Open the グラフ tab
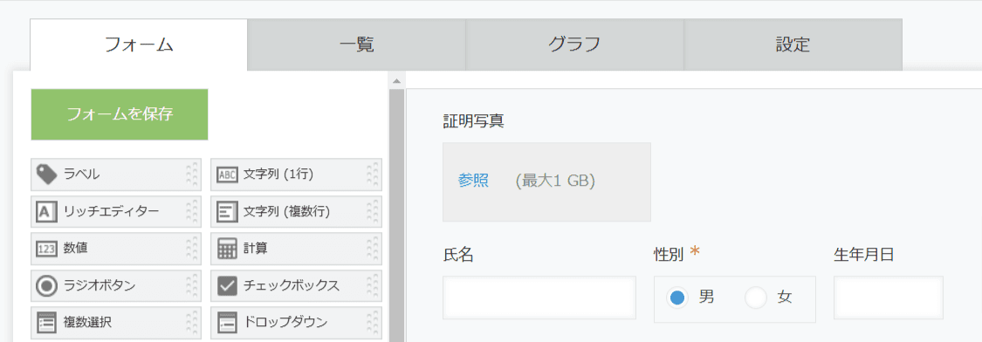The height and width of the screenshot is (342, 982). click(x=574, y=44)
